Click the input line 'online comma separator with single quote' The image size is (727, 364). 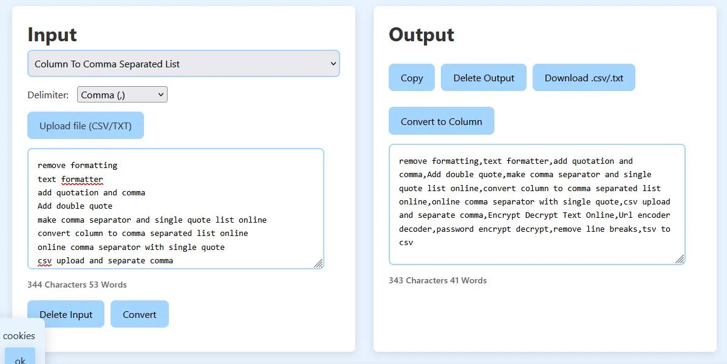(x=131, y=248)
